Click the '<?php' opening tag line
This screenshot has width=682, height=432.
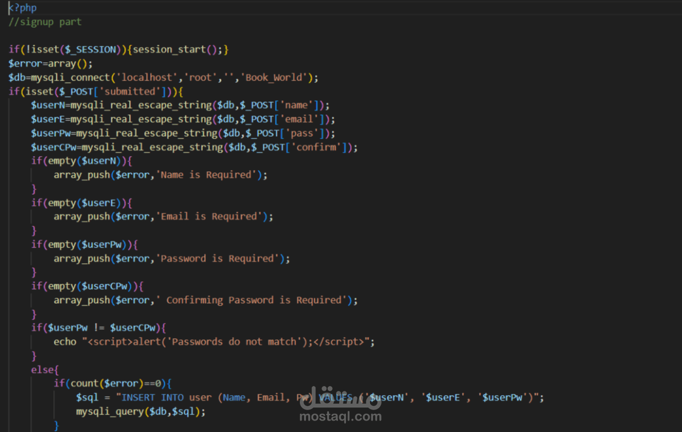(x=22, y=8)
